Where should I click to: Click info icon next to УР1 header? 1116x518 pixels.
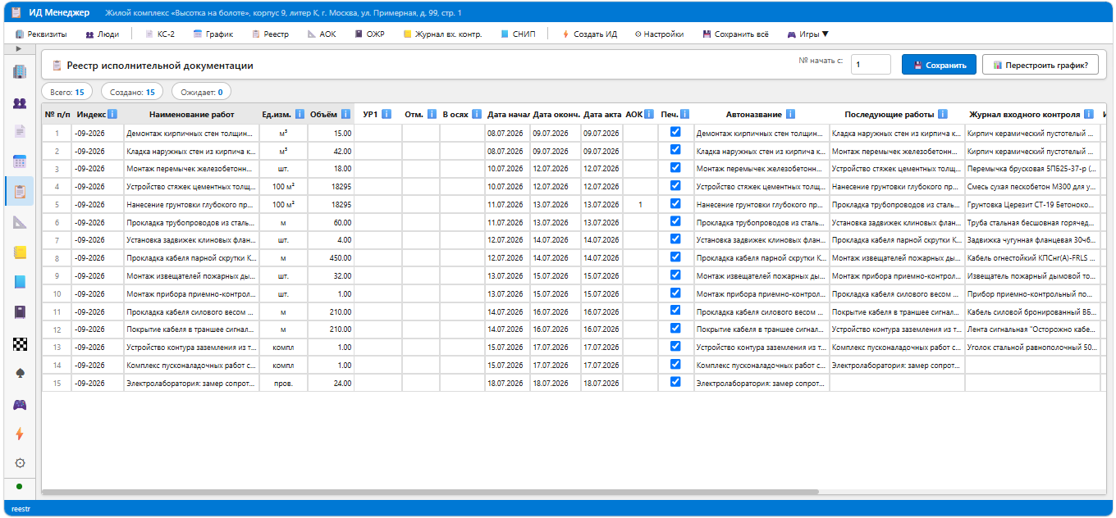[386, 115]
